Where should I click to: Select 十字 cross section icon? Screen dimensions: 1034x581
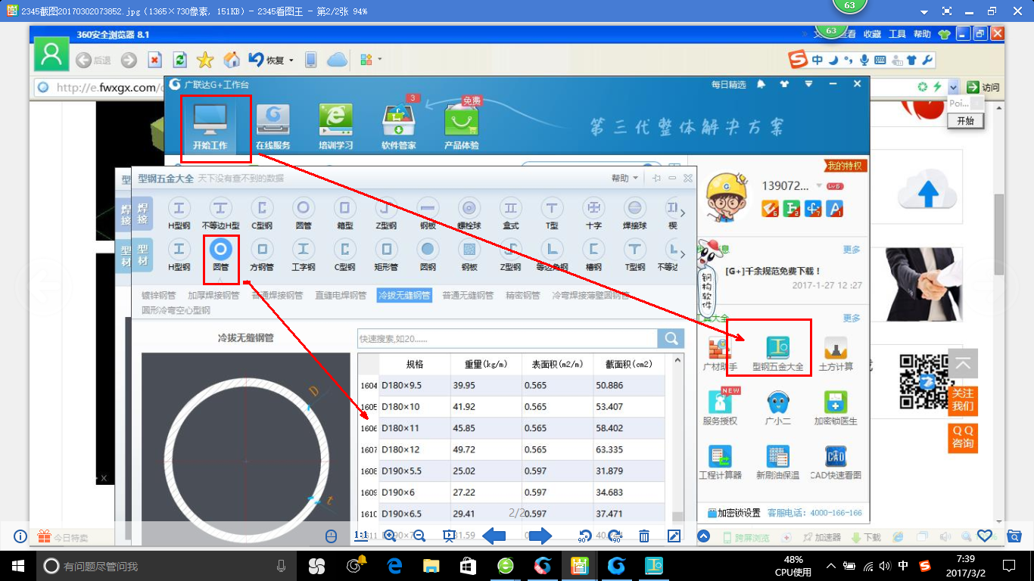click(593, 213)
